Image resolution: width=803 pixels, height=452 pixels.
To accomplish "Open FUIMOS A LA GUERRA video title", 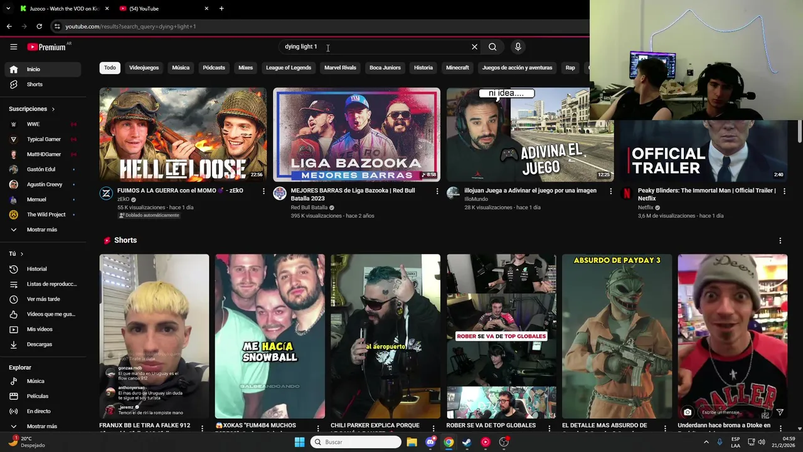I will (180, 190).
